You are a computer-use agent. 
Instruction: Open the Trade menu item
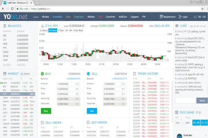pyautogui.click(x=36, y=17)
